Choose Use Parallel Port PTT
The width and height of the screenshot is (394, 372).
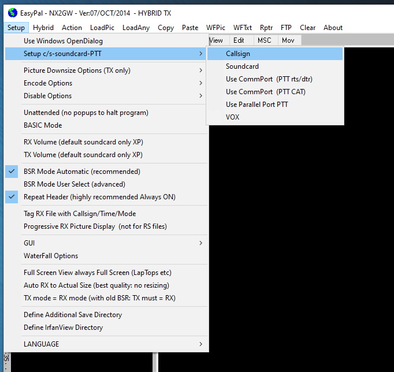[x=257, y=105]
